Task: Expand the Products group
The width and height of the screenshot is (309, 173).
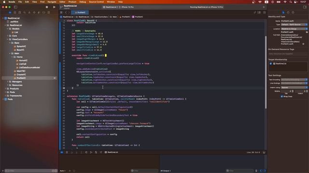Action: click(x=5, y=88)
